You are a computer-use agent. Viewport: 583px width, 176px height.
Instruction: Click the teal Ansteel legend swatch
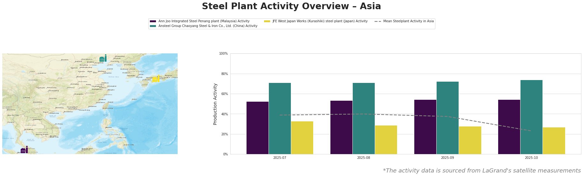coord(153,26)
